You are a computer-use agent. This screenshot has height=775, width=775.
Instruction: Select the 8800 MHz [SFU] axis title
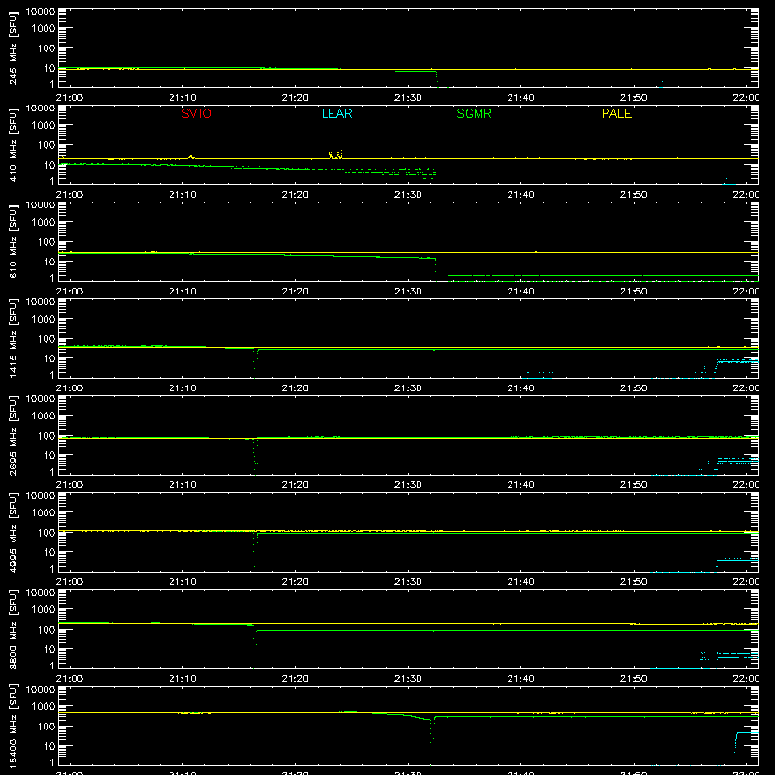pyautogui.click(x=14, y=630)
